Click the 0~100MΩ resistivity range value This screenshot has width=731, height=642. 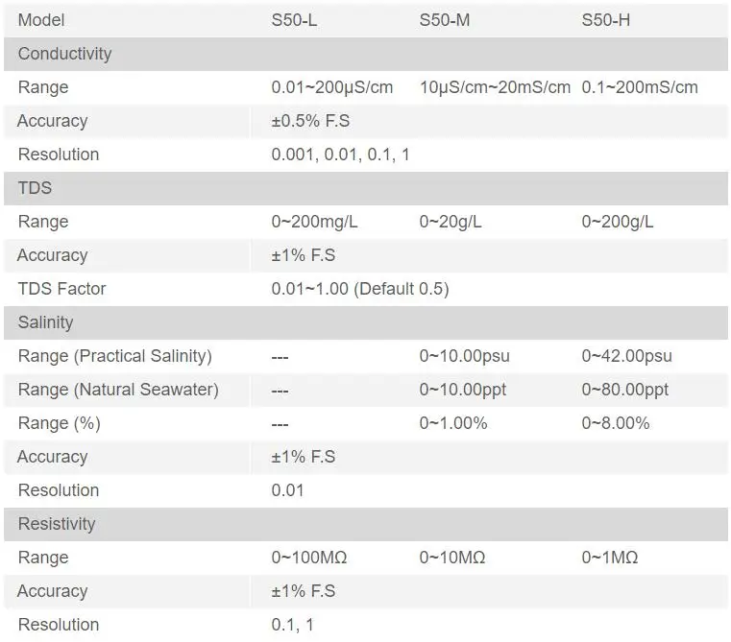coord(309,558)
